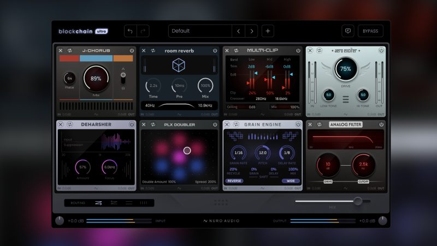Open the comment bubble icon beside BYPASS
This screenshot has height=246, width=437.
pos(348,31)
